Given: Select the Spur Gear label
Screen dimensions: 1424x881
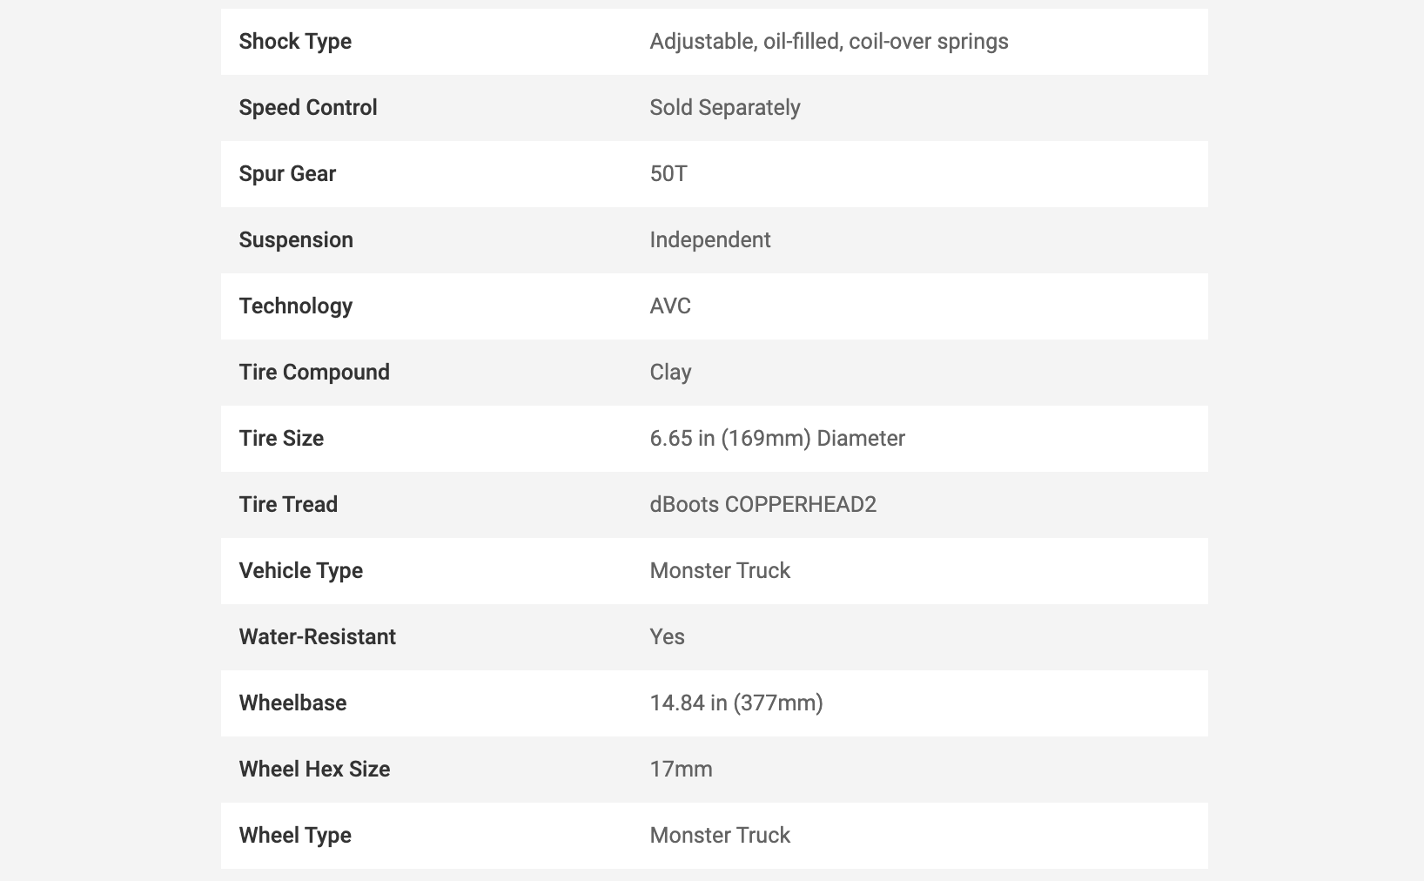Looking at the screenshot, I should (x=287, y=174).
